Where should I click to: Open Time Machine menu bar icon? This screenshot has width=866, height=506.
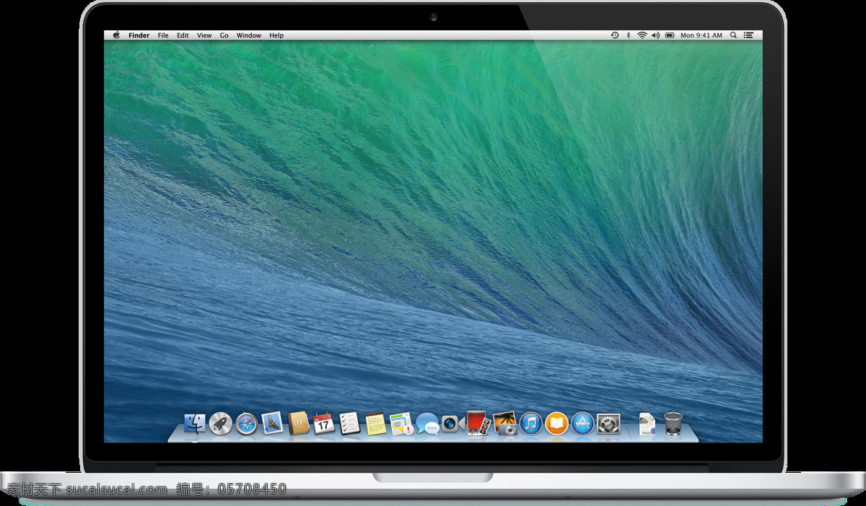pyautogui.click(x=615, y=35)
